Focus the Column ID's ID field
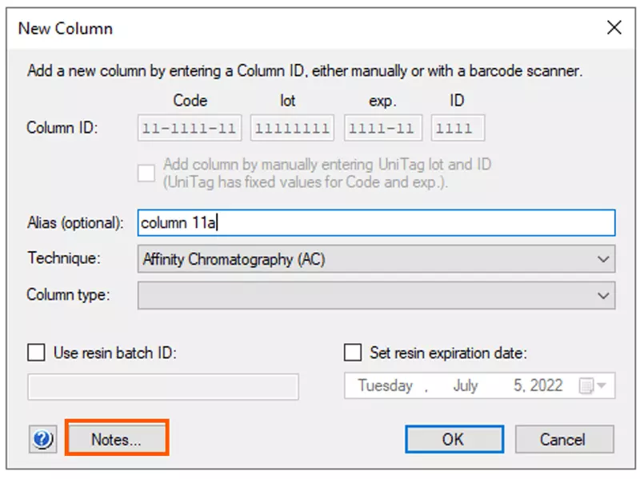Image resolution: width=640 pixels, height=479 pixels. pos(458,128)
